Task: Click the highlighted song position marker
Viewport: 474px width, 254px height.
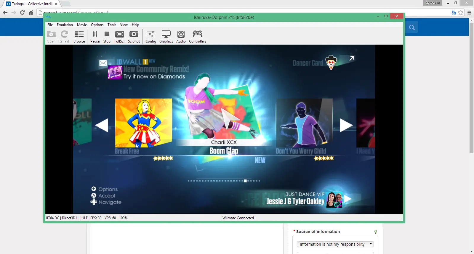Action: pos(245,181)
